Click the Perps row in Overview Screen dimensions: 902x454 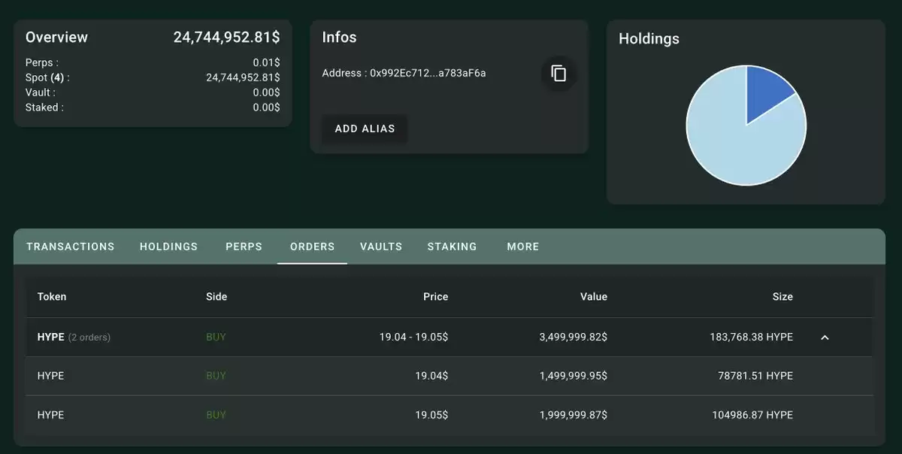153,63
